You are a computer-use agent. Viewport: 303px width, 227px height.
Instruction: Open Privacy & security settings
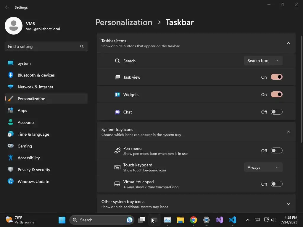[46, 170]
